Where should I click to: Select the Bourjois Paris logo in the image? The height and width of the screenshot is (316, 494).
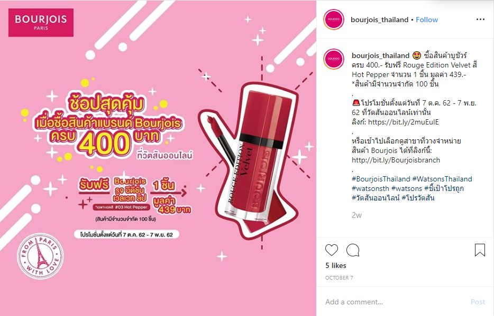click(41, 23)
